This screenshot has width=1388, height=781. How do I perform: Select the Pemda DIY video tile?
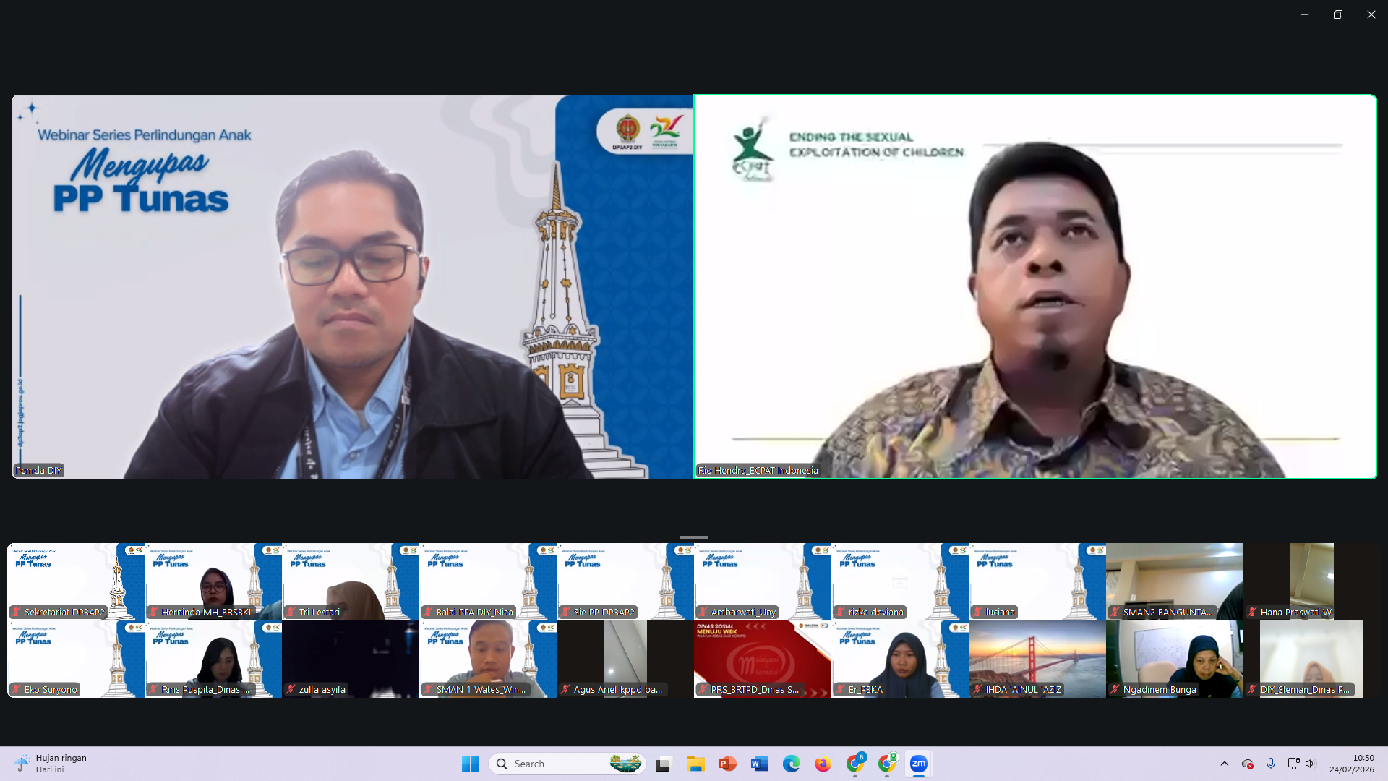(x=352, y=287)
